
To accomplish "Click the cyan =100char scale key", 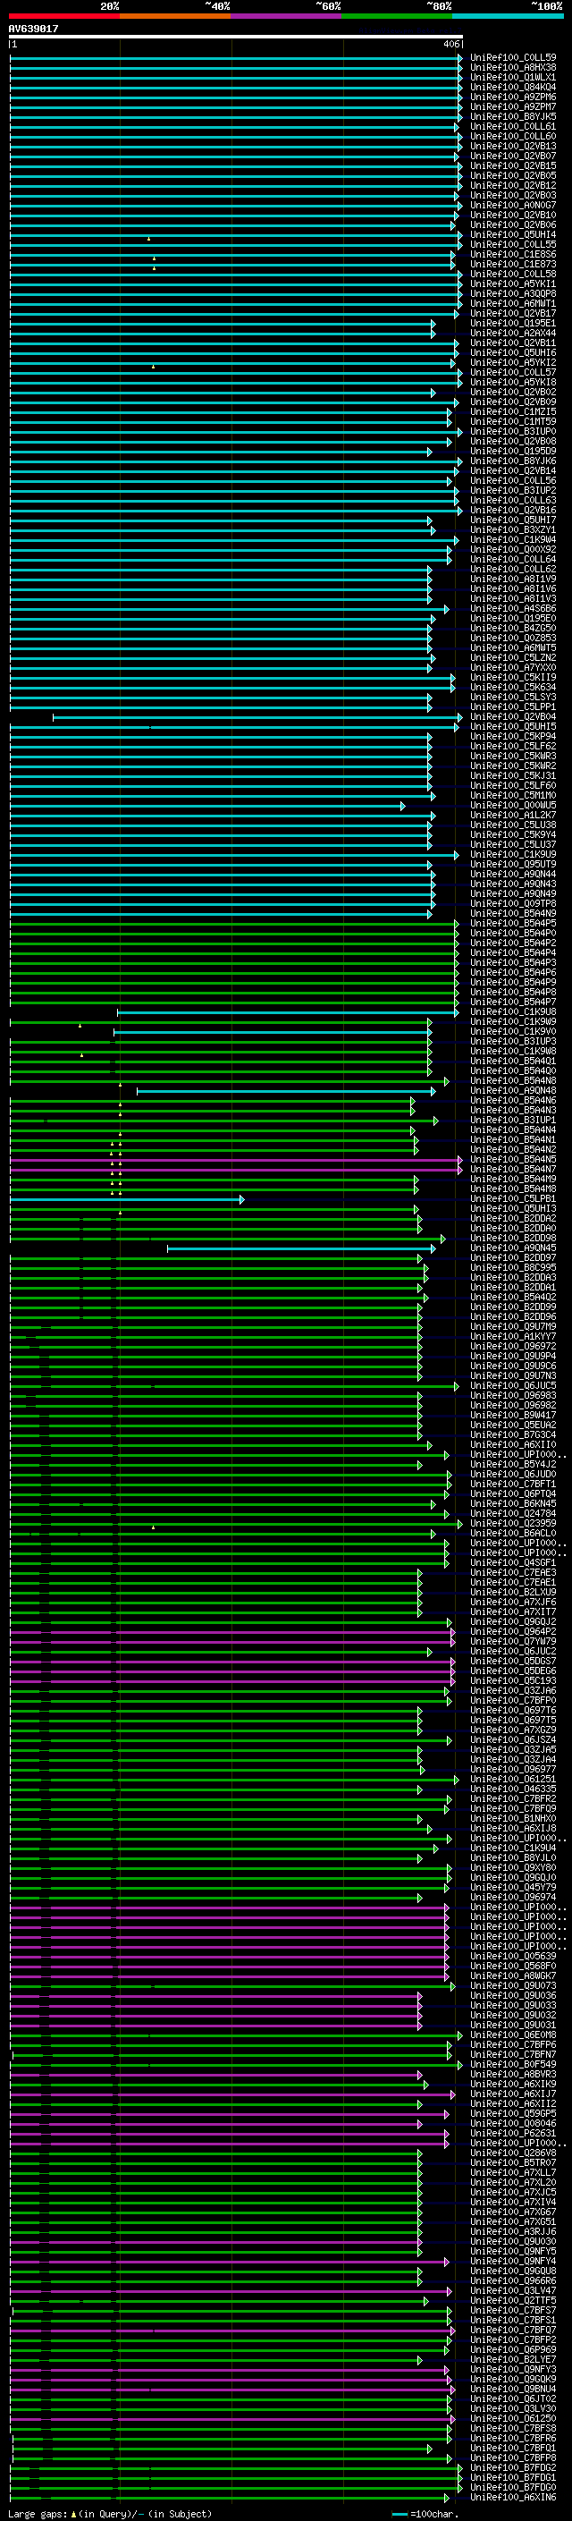I will [x=425, y=2514].
